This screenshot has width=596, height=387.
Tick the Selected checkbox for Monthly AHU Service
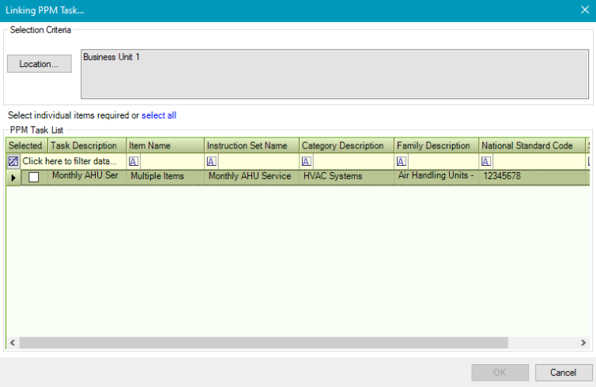tap(34, 178)
